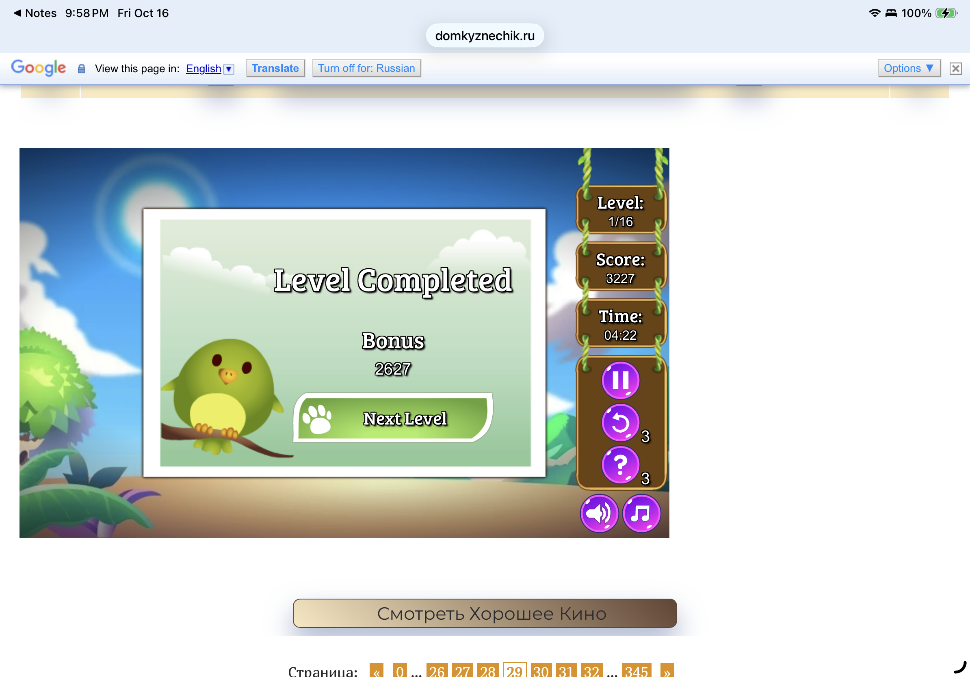Open page 30 in pagination
The width and height of the screenshot is (970, 677).
[x=541, y=670]
